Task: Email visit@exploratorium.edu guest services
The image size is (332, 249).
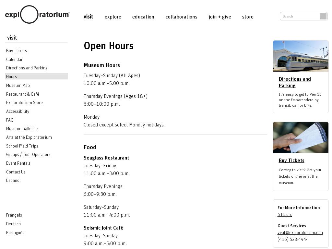Action: pyautogui.click(x=300, y=232)
